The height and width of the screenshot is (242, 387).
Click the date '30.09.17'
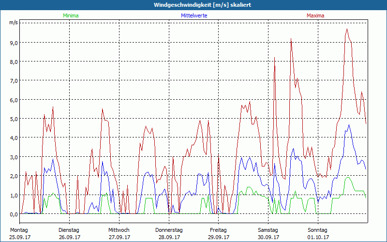[x=268, y=237]
